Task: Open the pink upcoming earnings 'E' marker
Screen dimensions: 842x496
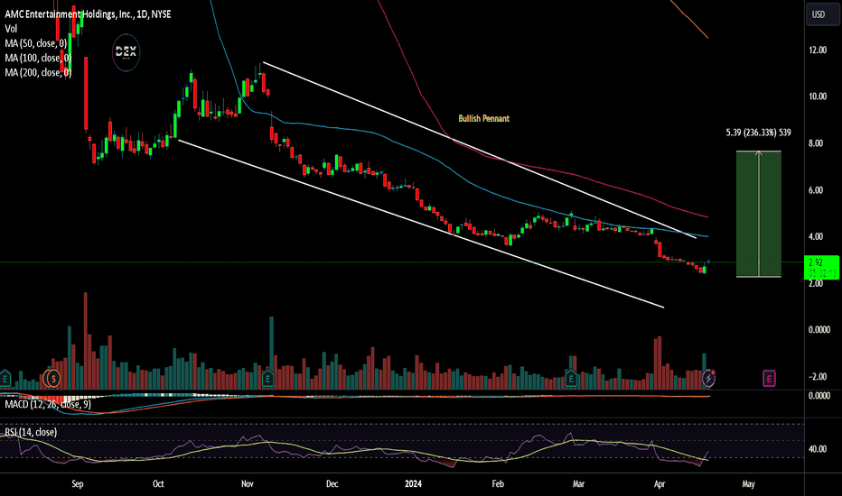Action: pyautogui.click(x=769, y=379)
